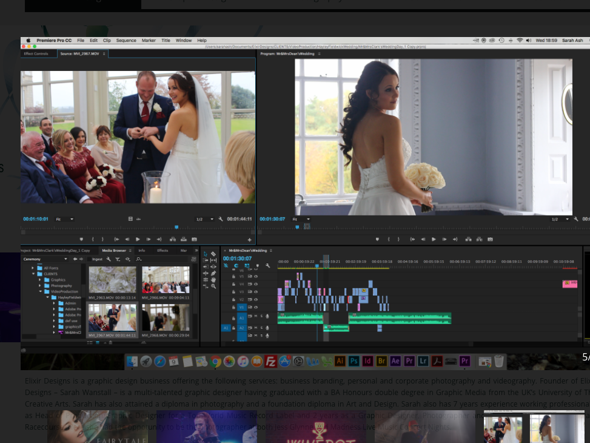Pick the Hand tool
The width and height of the screenshot is (590, 443).
213,280
